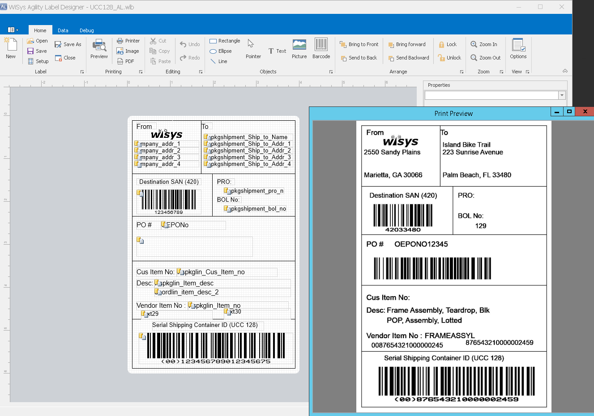Image resolution: width=594 pixels, height=416 pixels.
Task: Switch to the Data tab
Action: [x=63, y=30]
